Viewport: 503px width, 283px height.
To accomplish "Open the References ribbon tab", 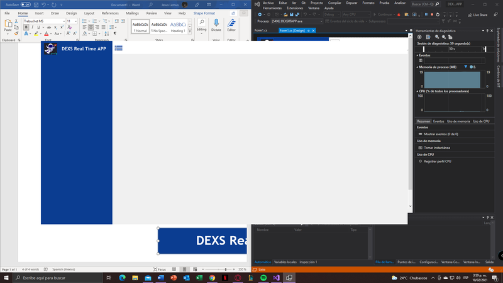I will click(110, 13).
